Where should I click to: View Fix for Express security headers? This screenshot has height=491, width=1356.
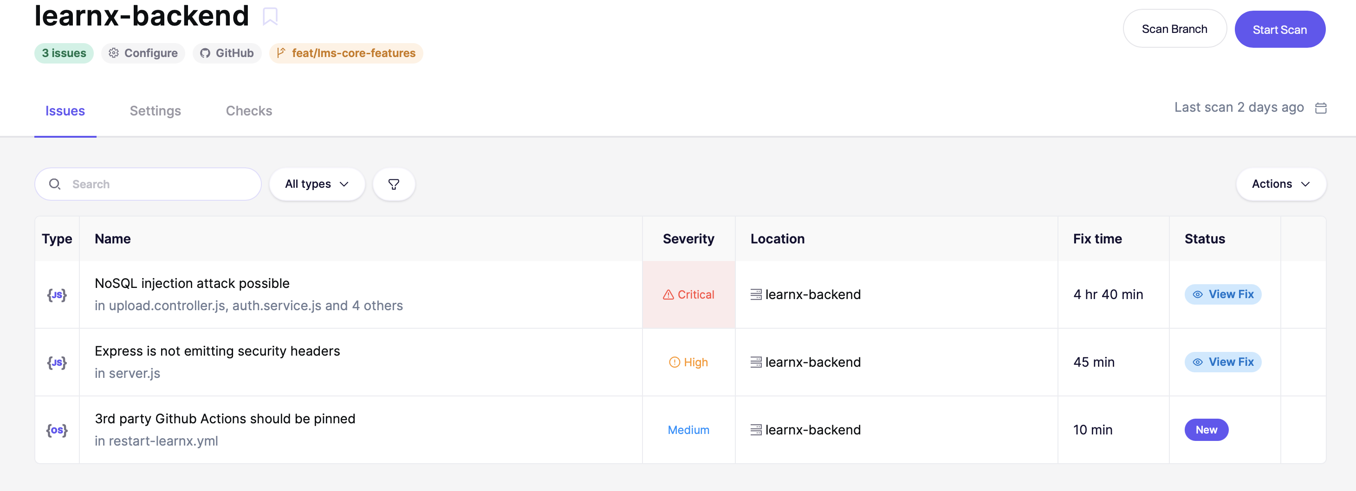pyautogui.click(x=1222, y=362)
